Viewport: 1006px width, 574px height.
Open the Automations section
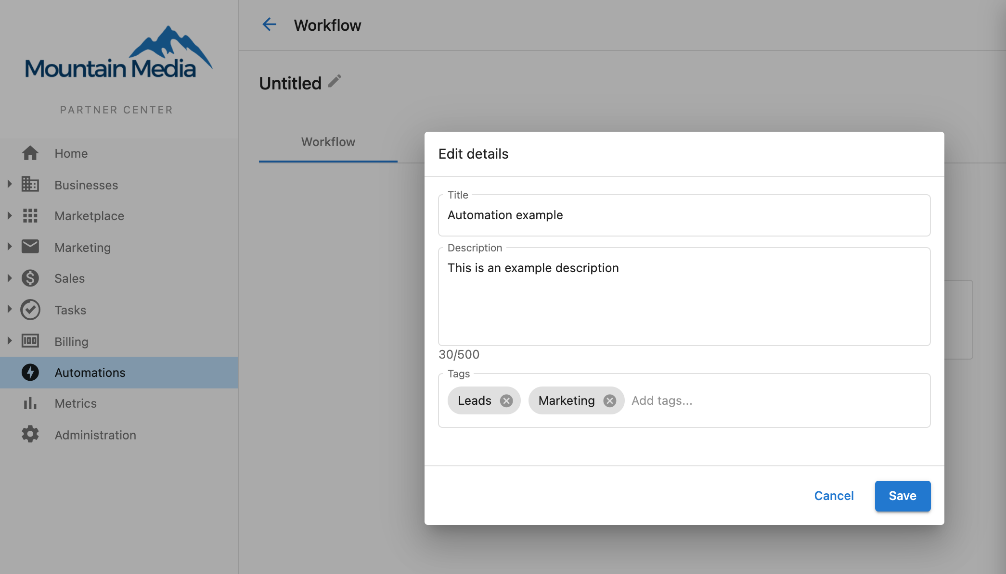119,373
